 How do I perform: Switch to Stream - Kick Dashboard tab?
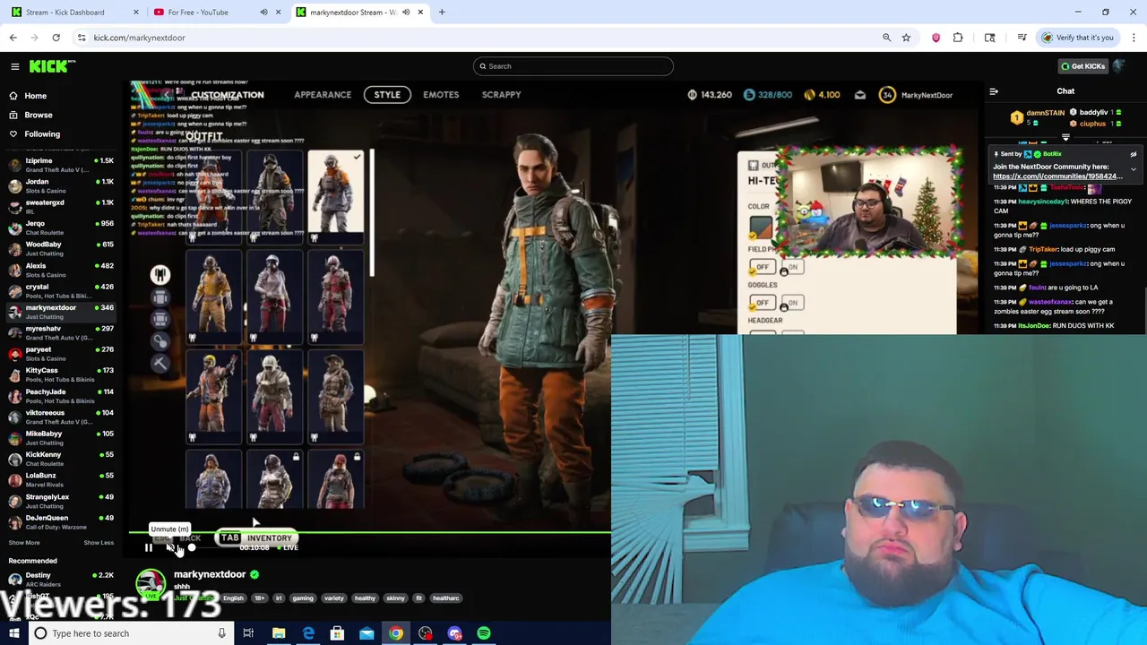coord(74,13)
